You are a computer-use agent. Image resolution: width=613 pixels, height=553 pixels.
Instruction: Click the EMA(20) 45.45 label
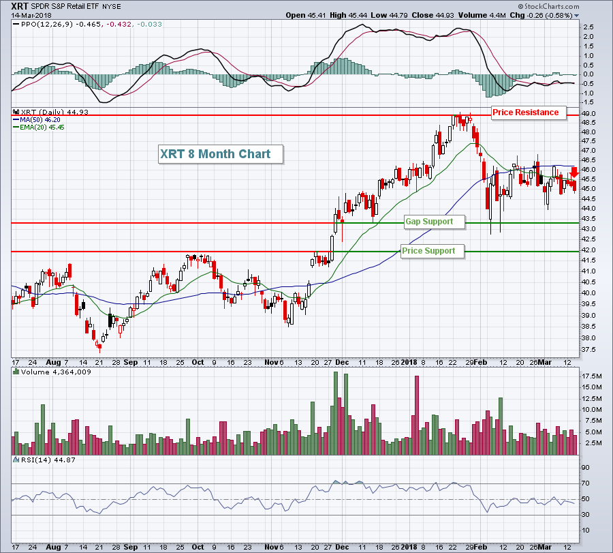point(42,128)
